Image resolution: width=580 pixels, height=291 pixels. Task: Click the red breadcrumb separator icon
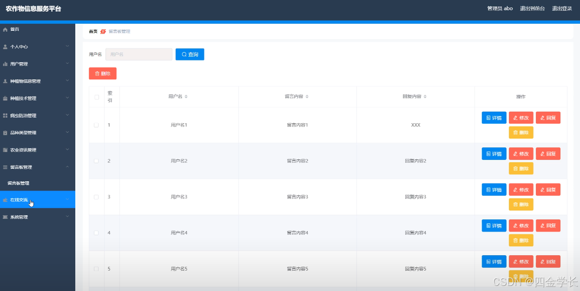103,32
